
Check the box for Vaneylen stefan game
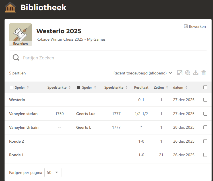pyautogui.click(x=205, y=114)
